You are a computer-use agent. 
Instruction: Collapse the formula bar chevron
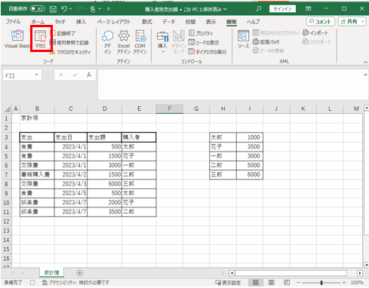(x=365, y=75)
